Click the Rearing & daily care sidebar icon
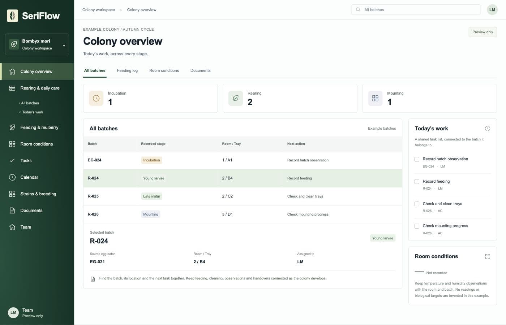Viewport: 506px width, 325px height. [12, 88]
